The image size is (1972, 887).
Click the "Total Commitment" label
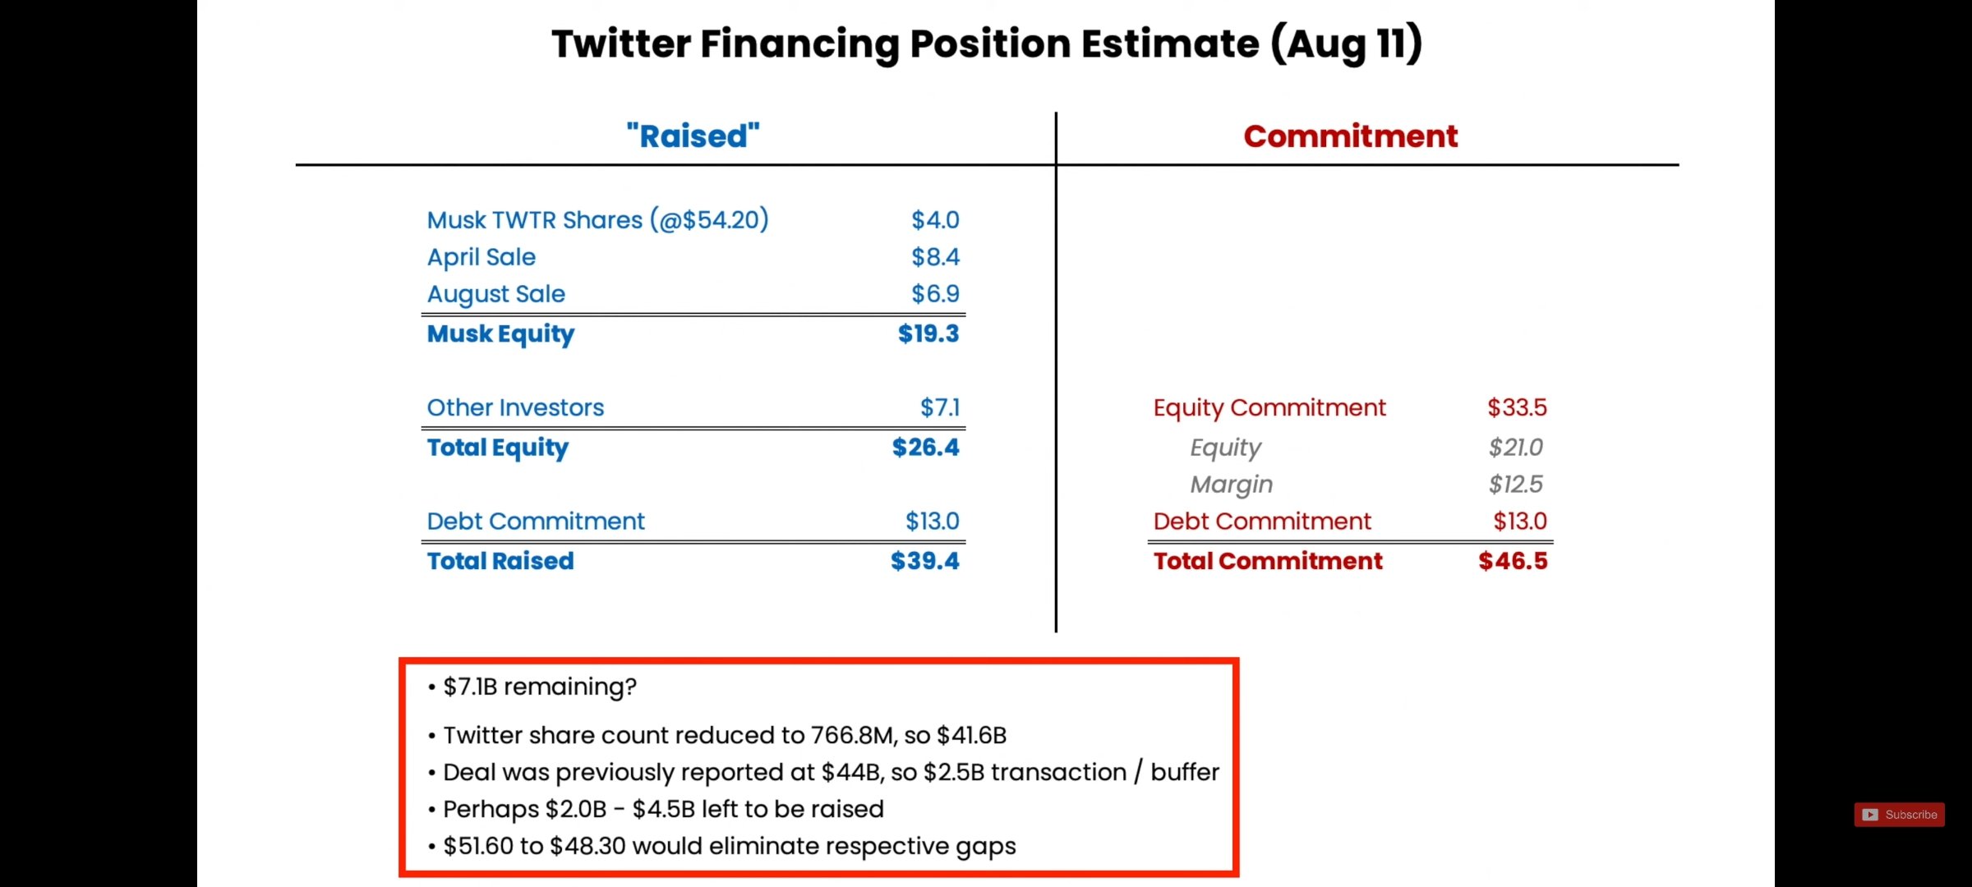(1267, 561)
